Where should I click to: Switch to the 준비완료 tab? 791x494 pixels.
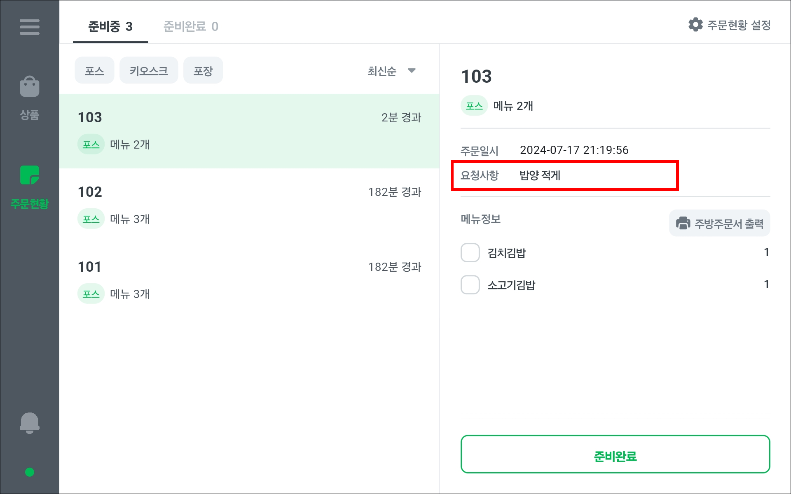[x=191, y=27]
